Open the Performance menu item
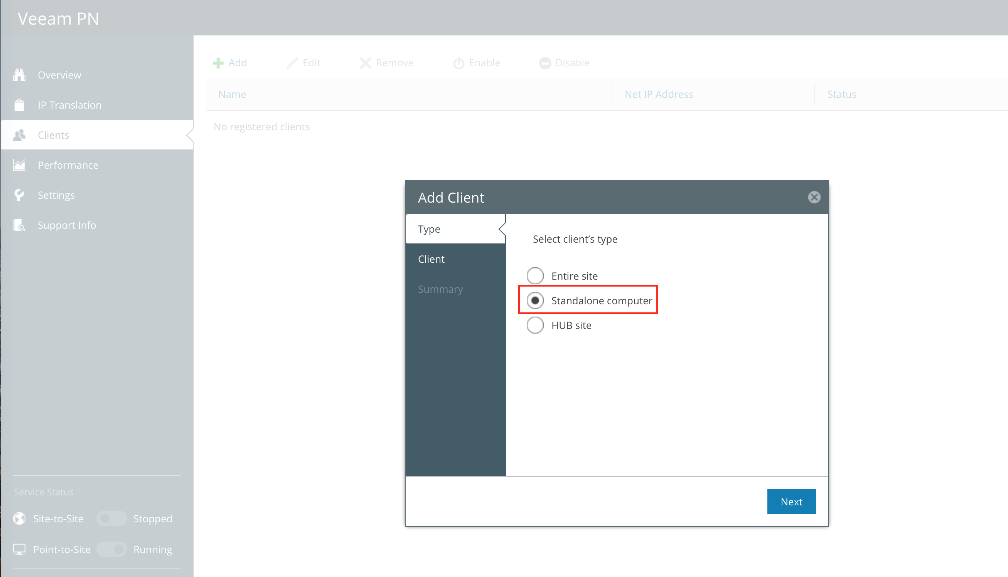1008x577 pixels. [97, 165]
